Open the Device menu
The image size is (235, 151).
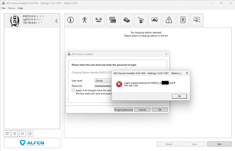[x=11, y=8]
